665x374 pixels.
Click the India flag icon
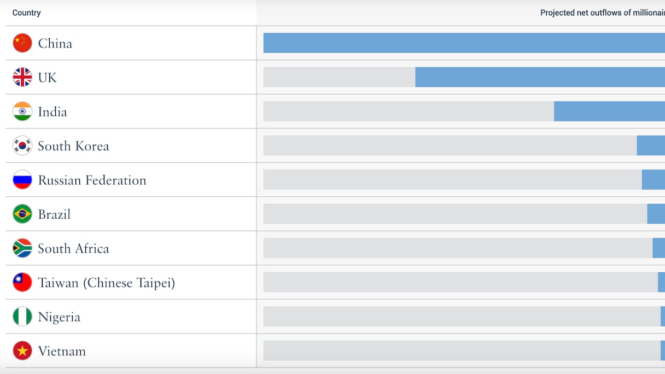point(22,112)
